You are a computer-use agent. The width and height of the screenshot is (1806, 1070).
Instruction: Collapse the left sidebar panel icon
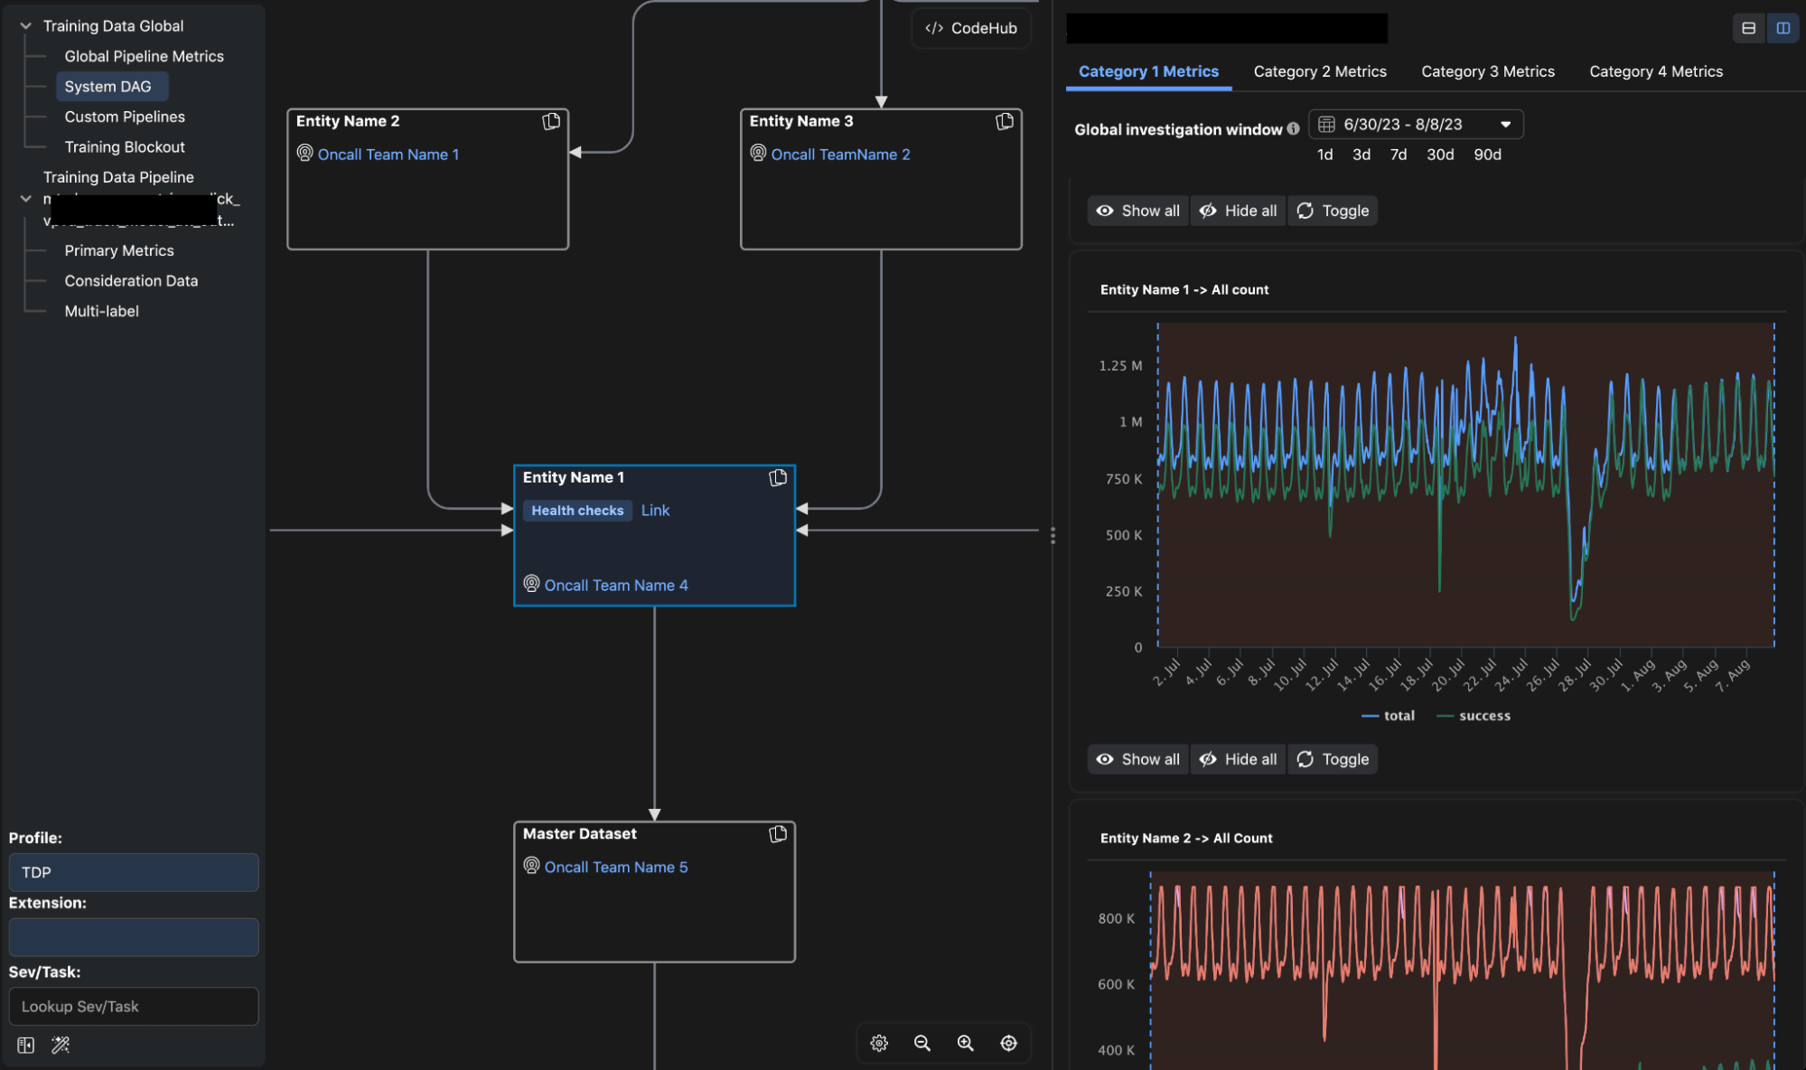(x=24, y=1045)
